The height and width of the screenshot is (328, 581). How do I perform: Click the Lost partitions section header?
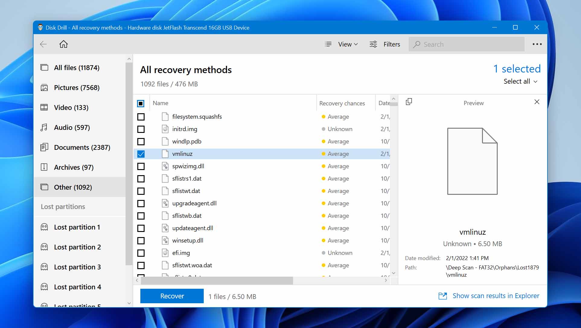click(x=63, y=206)
